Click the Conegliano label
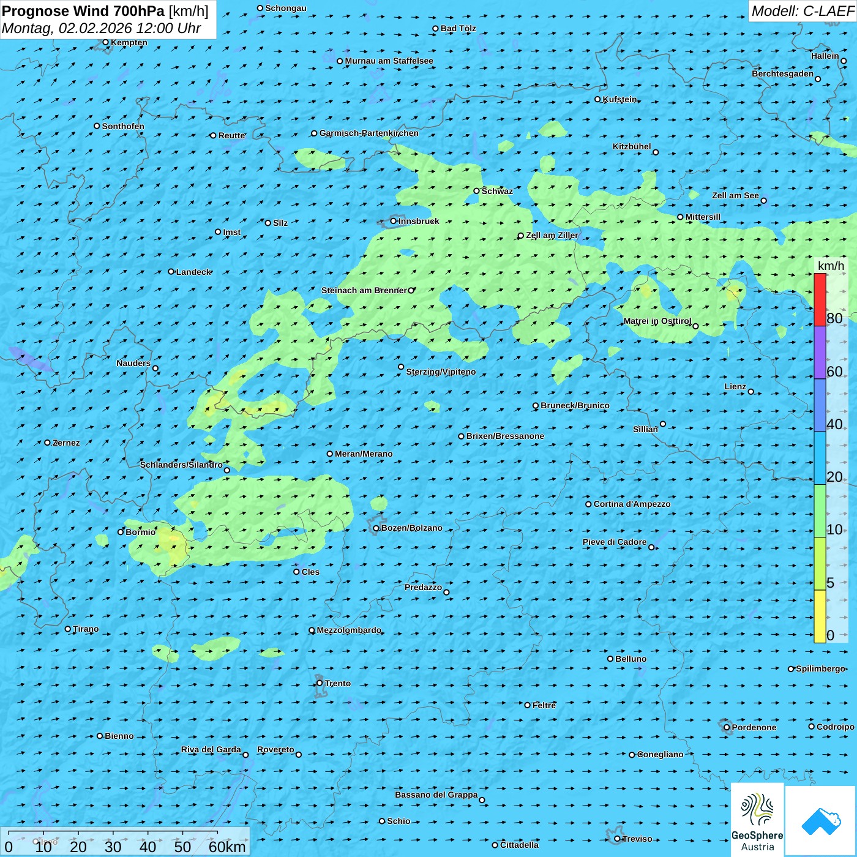 coord(660,754)
